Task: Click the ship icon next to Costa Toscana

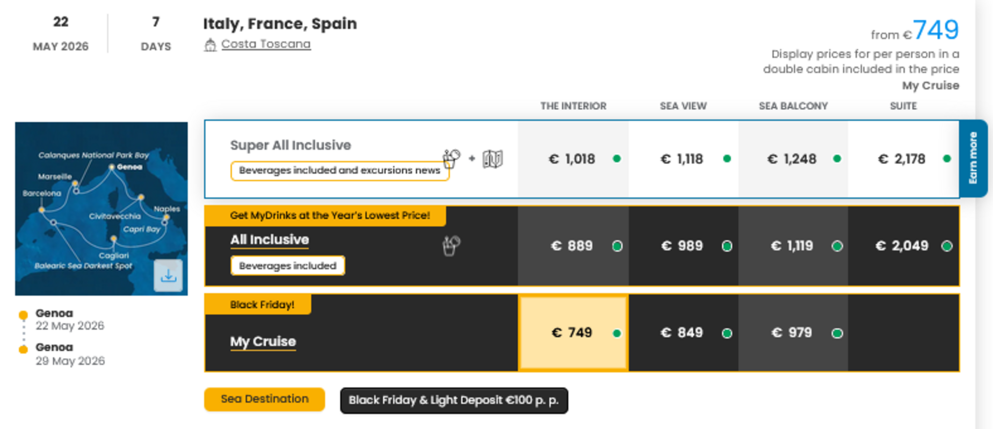Action: coord(211,44)
